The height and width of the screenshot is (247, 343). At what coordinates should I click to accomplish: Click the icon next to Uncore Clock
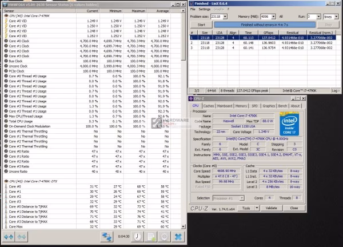coord(6,66)
